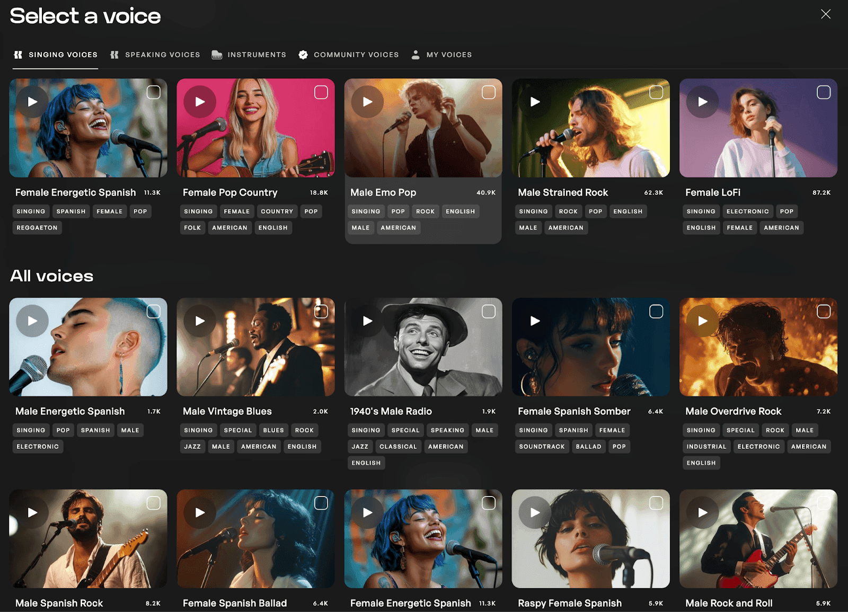Image resolution: width=848 pixels, height=612 pixels.
Task: Tick the Female Spanish Somber checkbox
Action: pyautogui.click(x=656, y=312)
